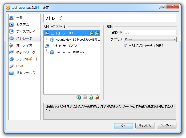The image size is (186, 138).
Task: Click the hard disk icon beside test-ubuntu13.04.vdi
Action: [x=52, y=52]
